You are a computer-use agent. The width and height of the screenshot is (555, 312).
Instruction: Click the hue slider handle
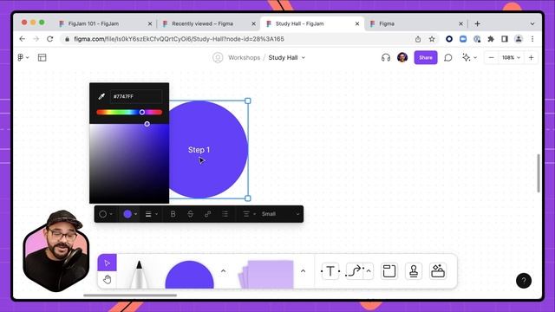(142, 112)
